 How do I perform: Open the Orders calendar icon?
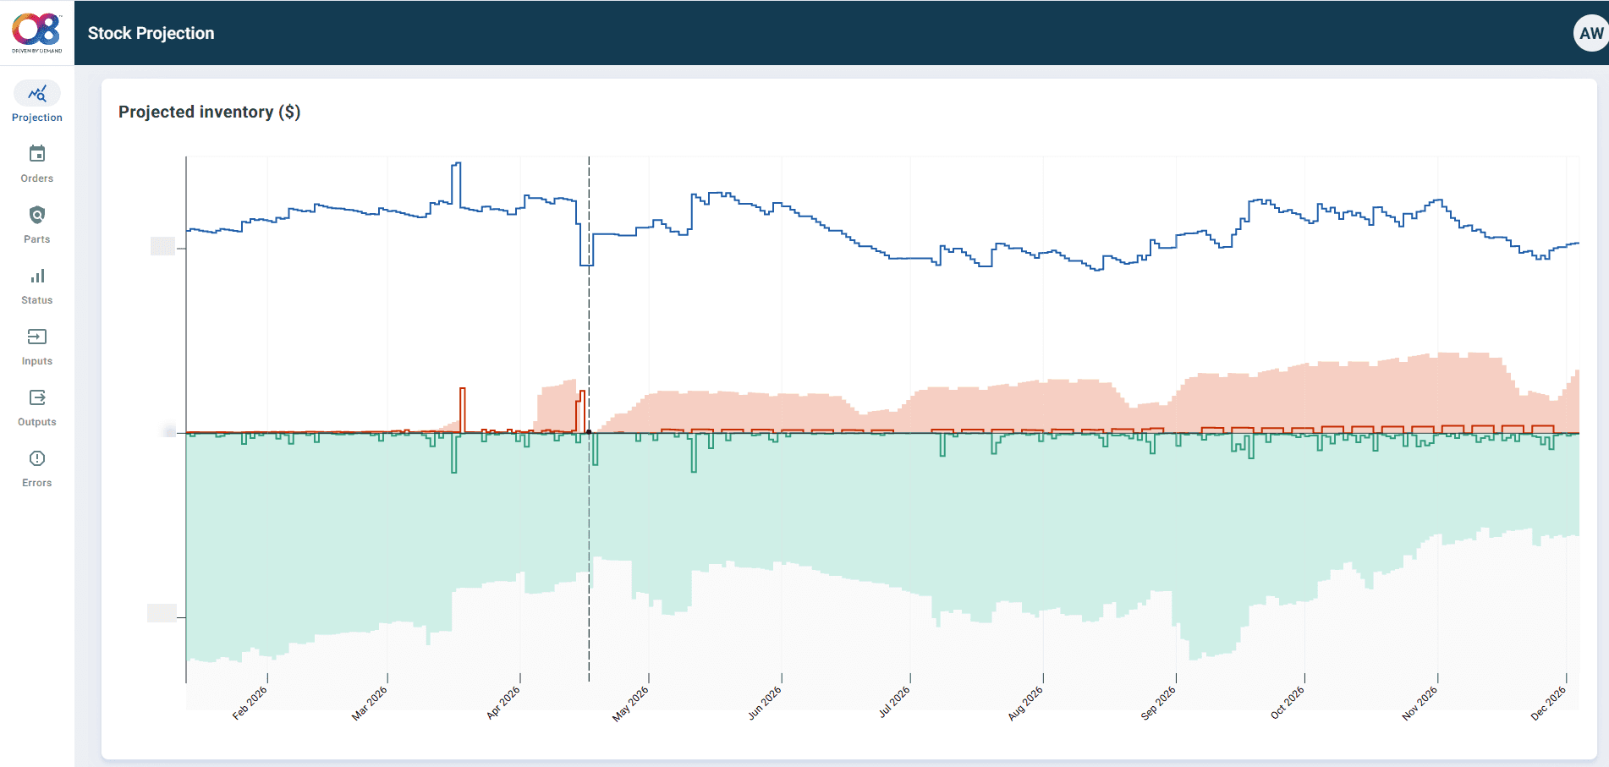tap(36, 155)
